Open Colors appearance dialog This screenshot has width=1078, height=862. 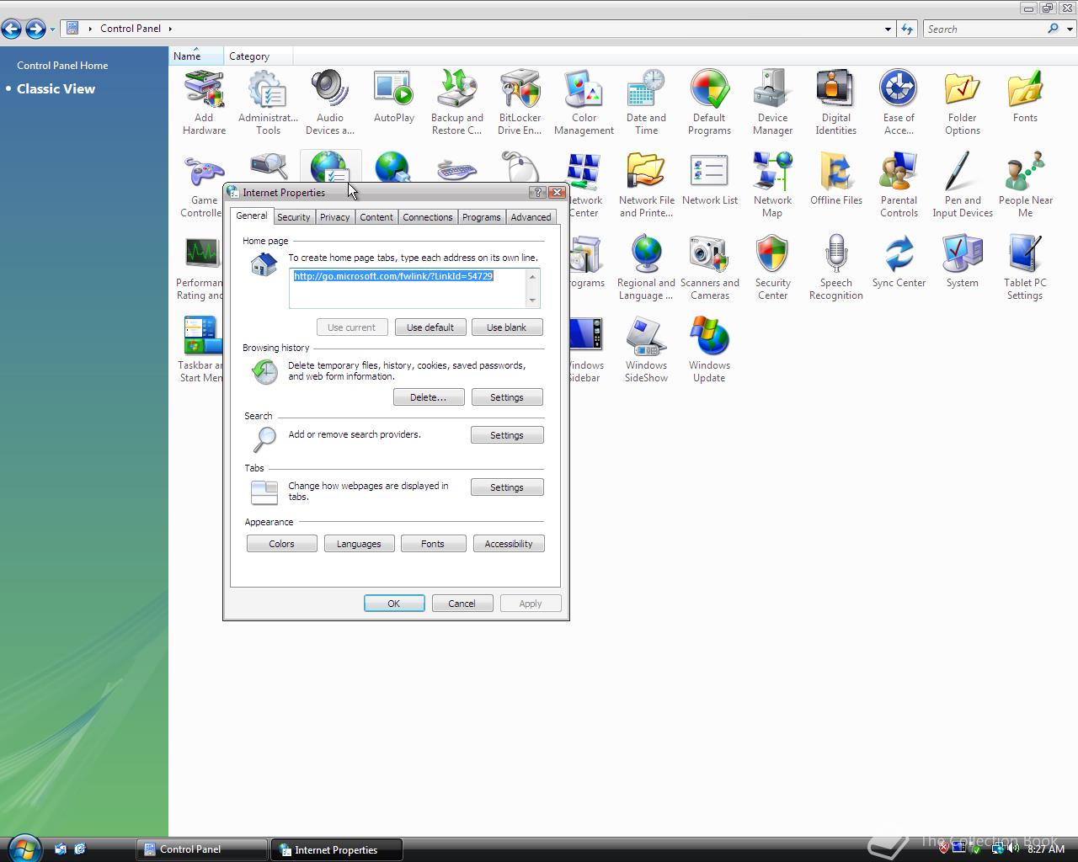(x=282, y=544)
